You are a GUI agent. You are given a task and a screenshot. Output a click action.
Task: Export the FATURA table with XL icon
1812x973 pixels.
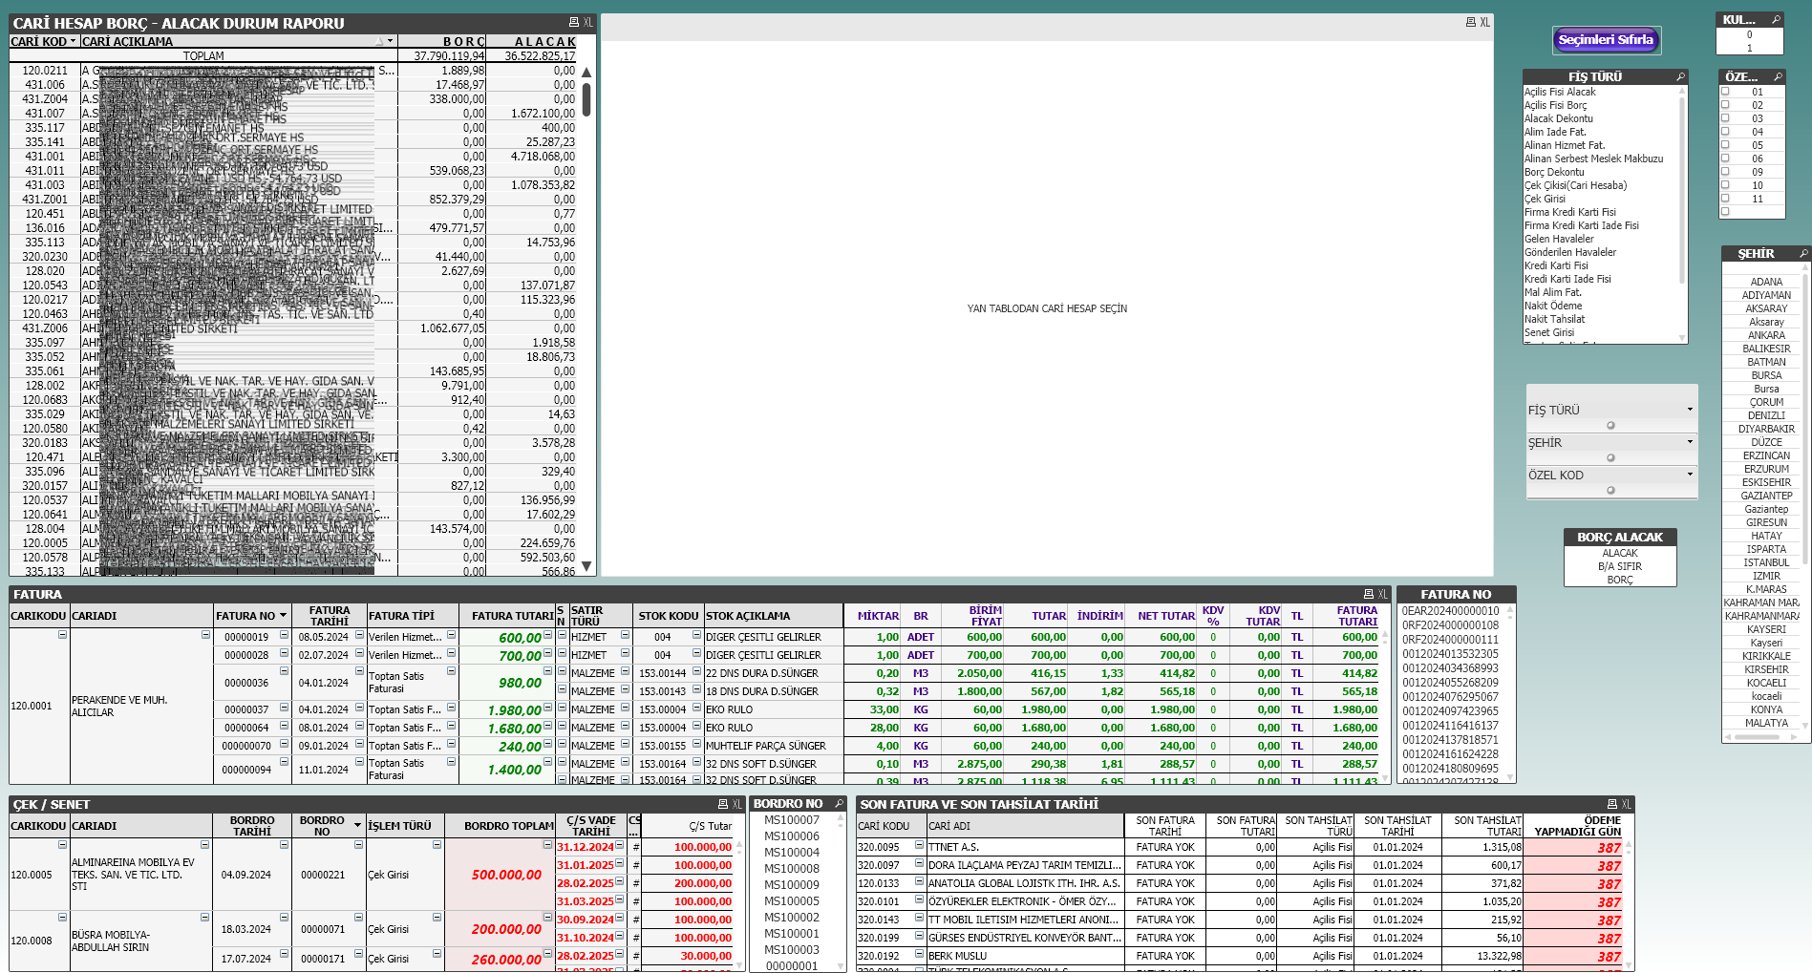pyautogui.click(x=1383, y=594)
